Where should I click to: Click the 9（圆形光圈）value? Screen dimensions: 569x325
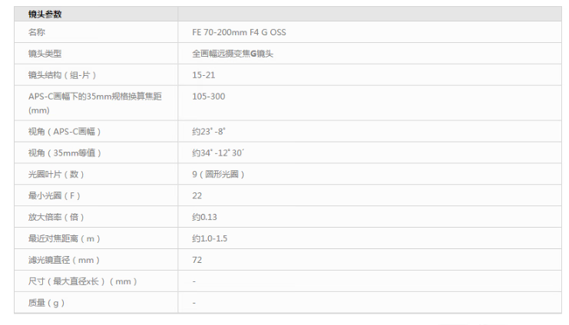point(219,174)
